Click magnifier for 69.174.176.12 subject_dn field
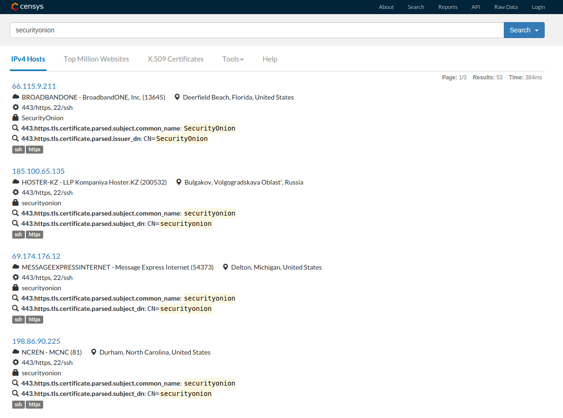Viewport: 563px width, 418px height. coord(15,309)
